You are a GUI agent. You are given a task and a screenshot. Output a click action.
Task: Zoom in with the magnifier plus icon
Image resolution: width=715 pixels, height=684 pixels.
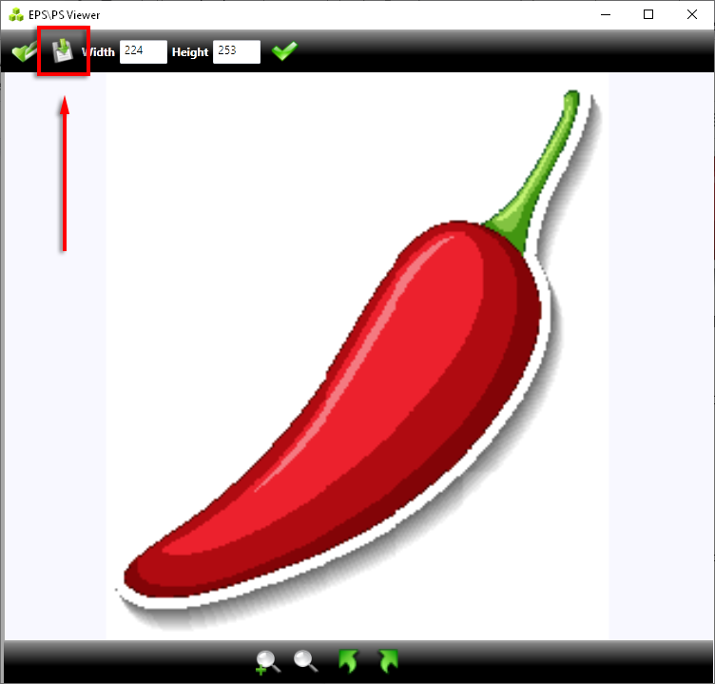click(x=268, y=662)
